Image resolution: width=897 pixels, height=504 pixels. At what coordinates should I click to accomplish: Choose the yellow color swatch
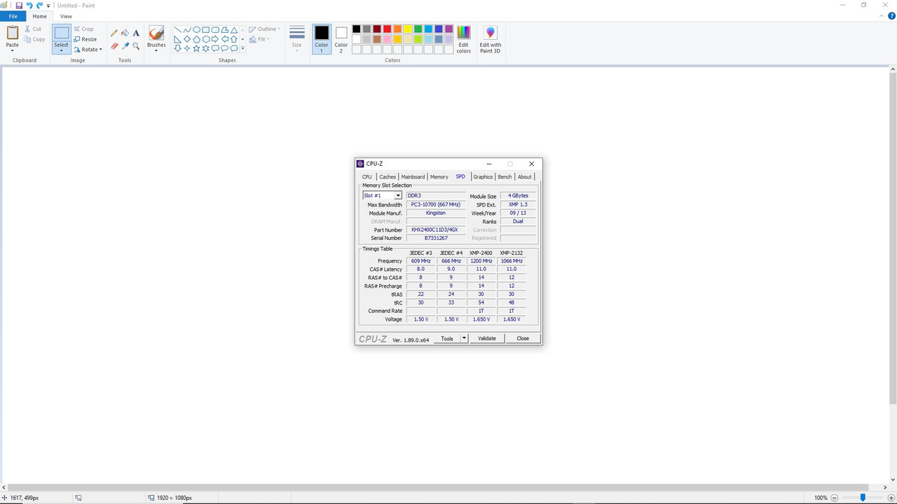408,29
